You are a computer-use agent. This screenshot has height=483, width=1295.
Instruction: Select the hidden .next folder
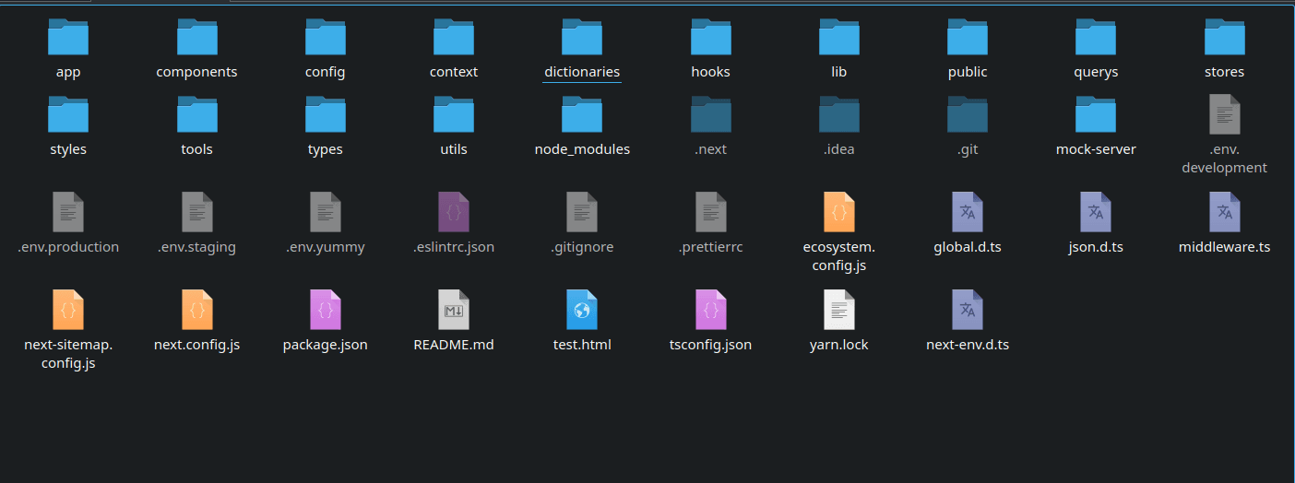point(710,115)
